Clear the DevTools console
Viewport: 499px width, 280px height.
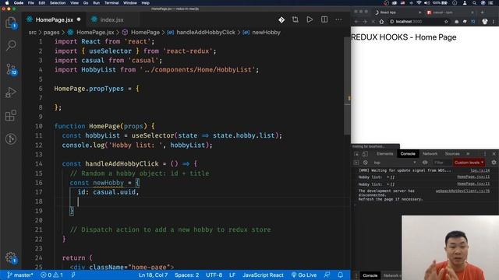[x=365, y=163]
